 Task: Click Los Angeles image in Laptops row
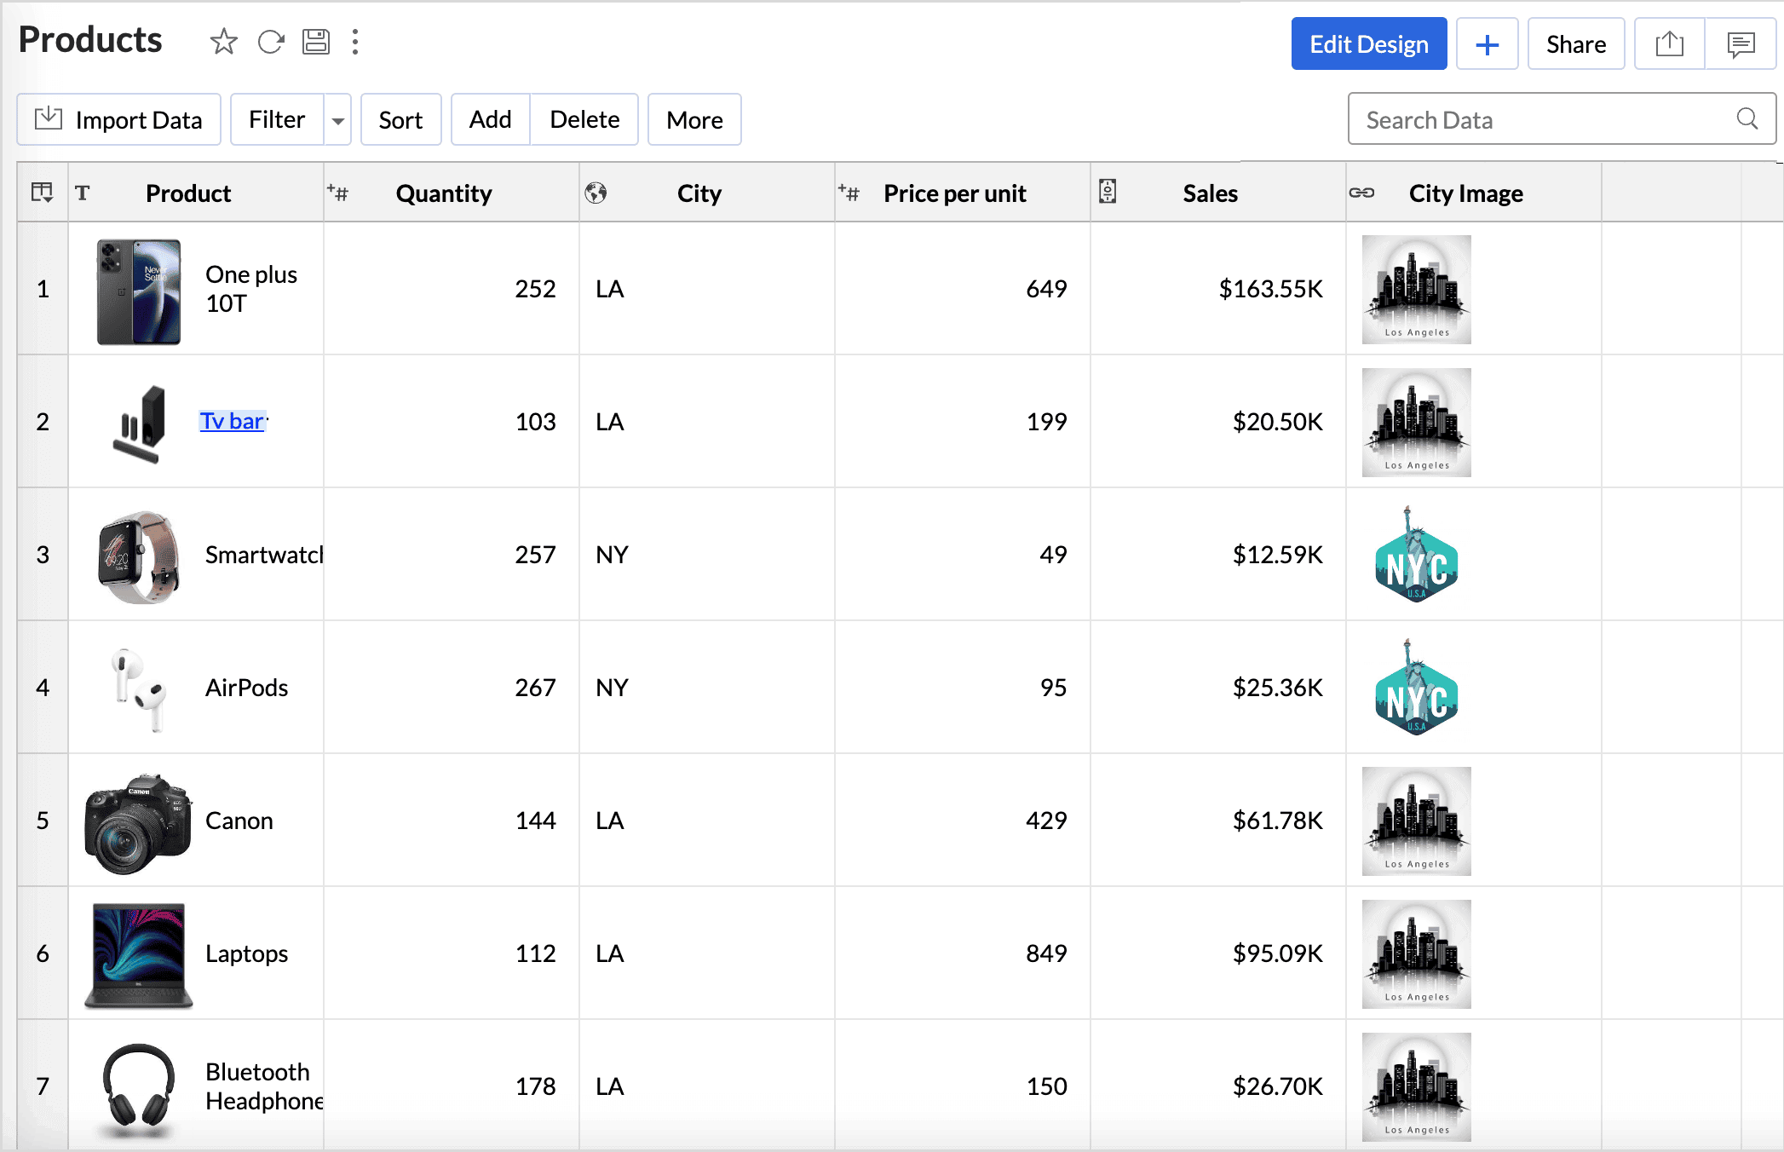tap(1416, 954)
